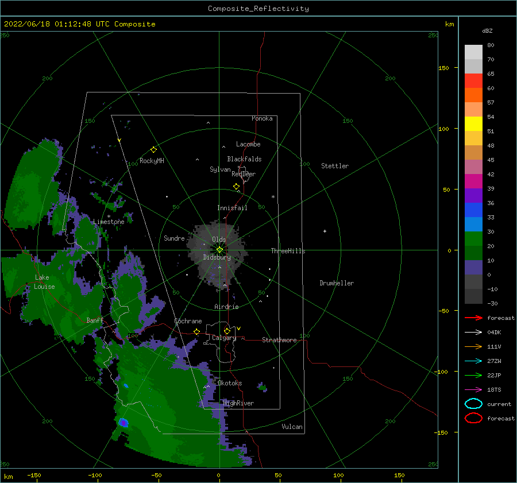The height and width of the screenshot is (483, 517).
Task: Click the white plus marker east of ThreeHills
Action: 325,231
